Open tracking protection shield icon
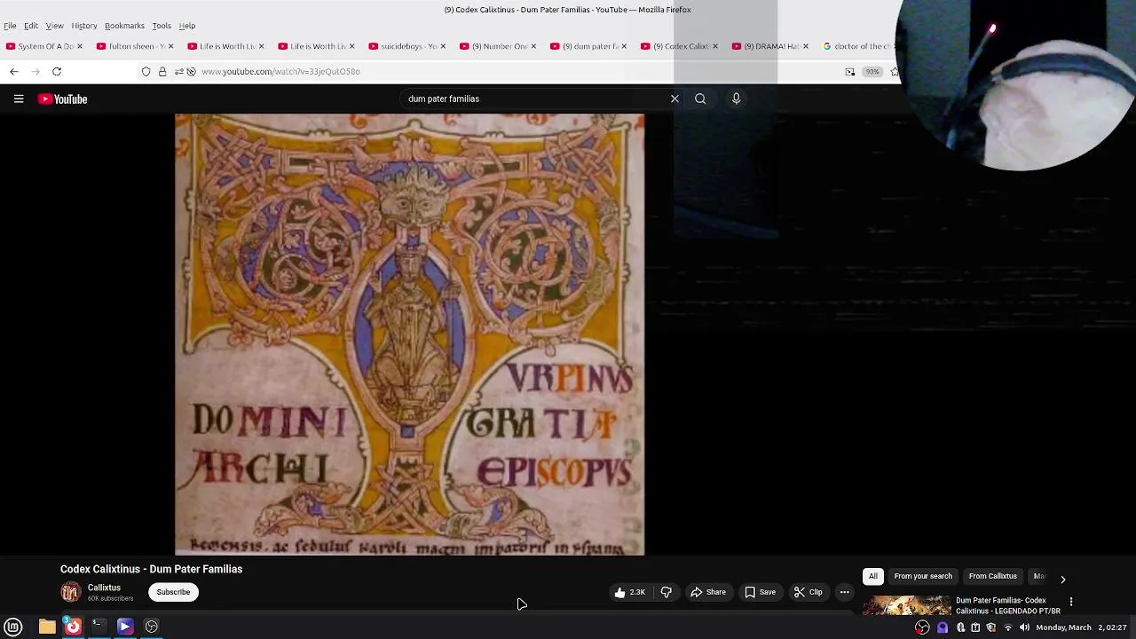 [146, 71]
